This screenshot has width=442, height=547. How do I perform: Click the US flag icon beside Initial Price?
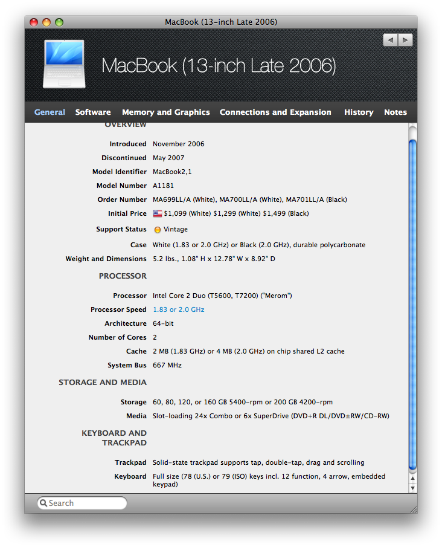tap(158, 213)
